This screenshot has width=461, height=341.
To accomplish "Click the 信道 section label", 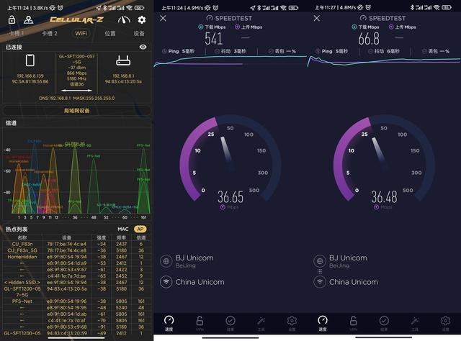I will (11, 123).
